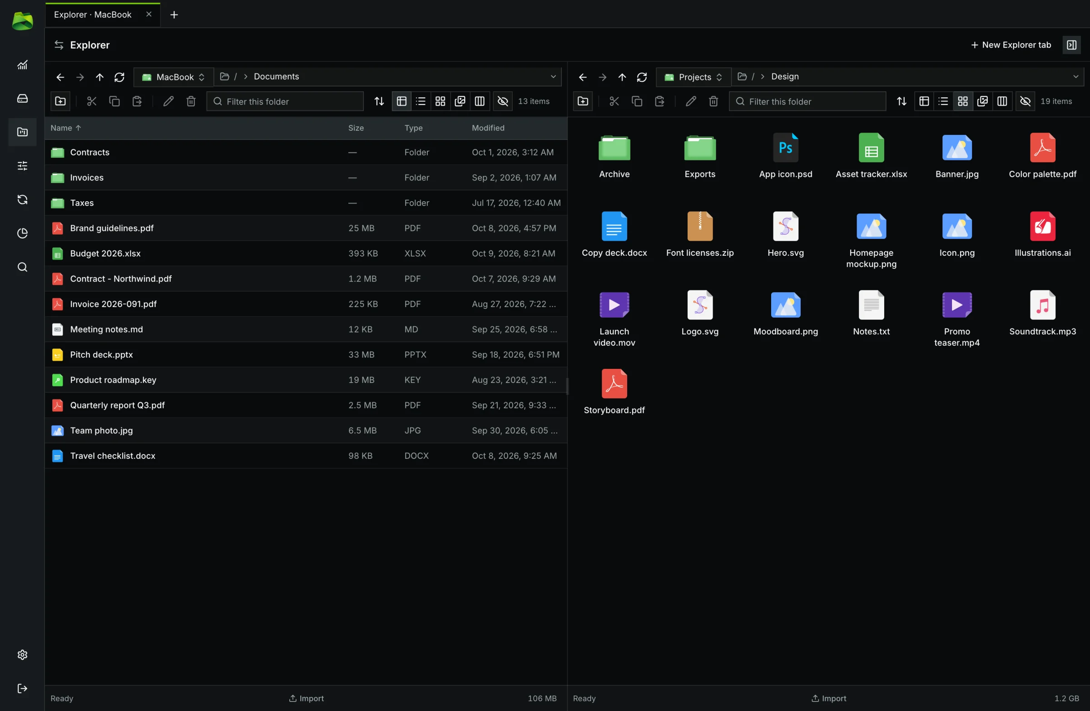This screenshot has width=1090, height=711.
Task: Sort the file list by Name column
Action: 65,128
